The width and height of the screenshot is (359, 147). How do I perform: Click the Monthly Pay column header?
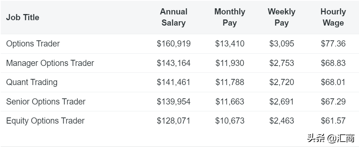pyautogui.click(x=230, y=17)
